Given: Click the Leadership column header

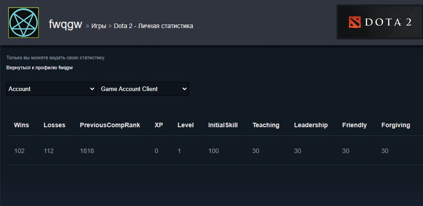Looking at the screenshot, I should pyautogui.click(x=311, y=125).
